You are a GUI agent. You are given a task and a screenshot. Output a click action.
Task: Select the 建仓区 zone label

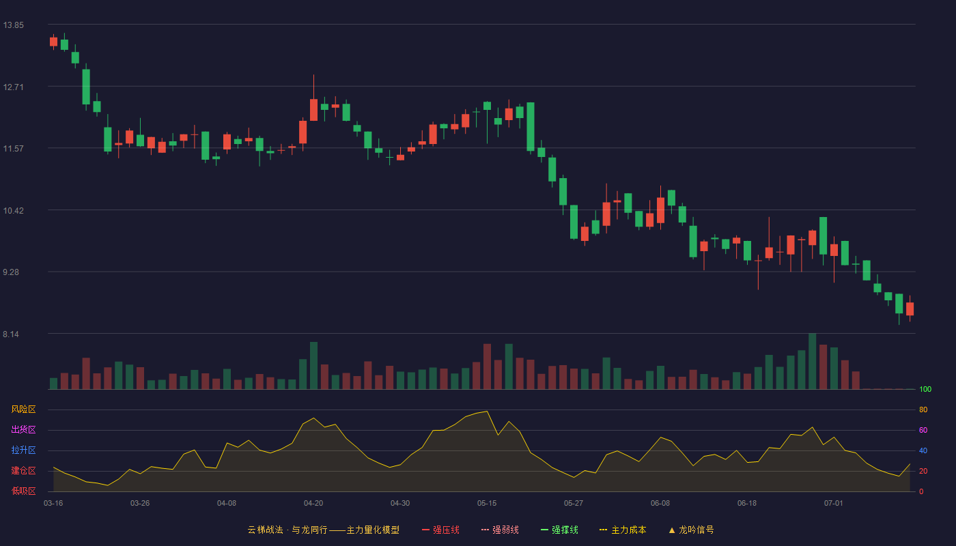tap(23, 471)
